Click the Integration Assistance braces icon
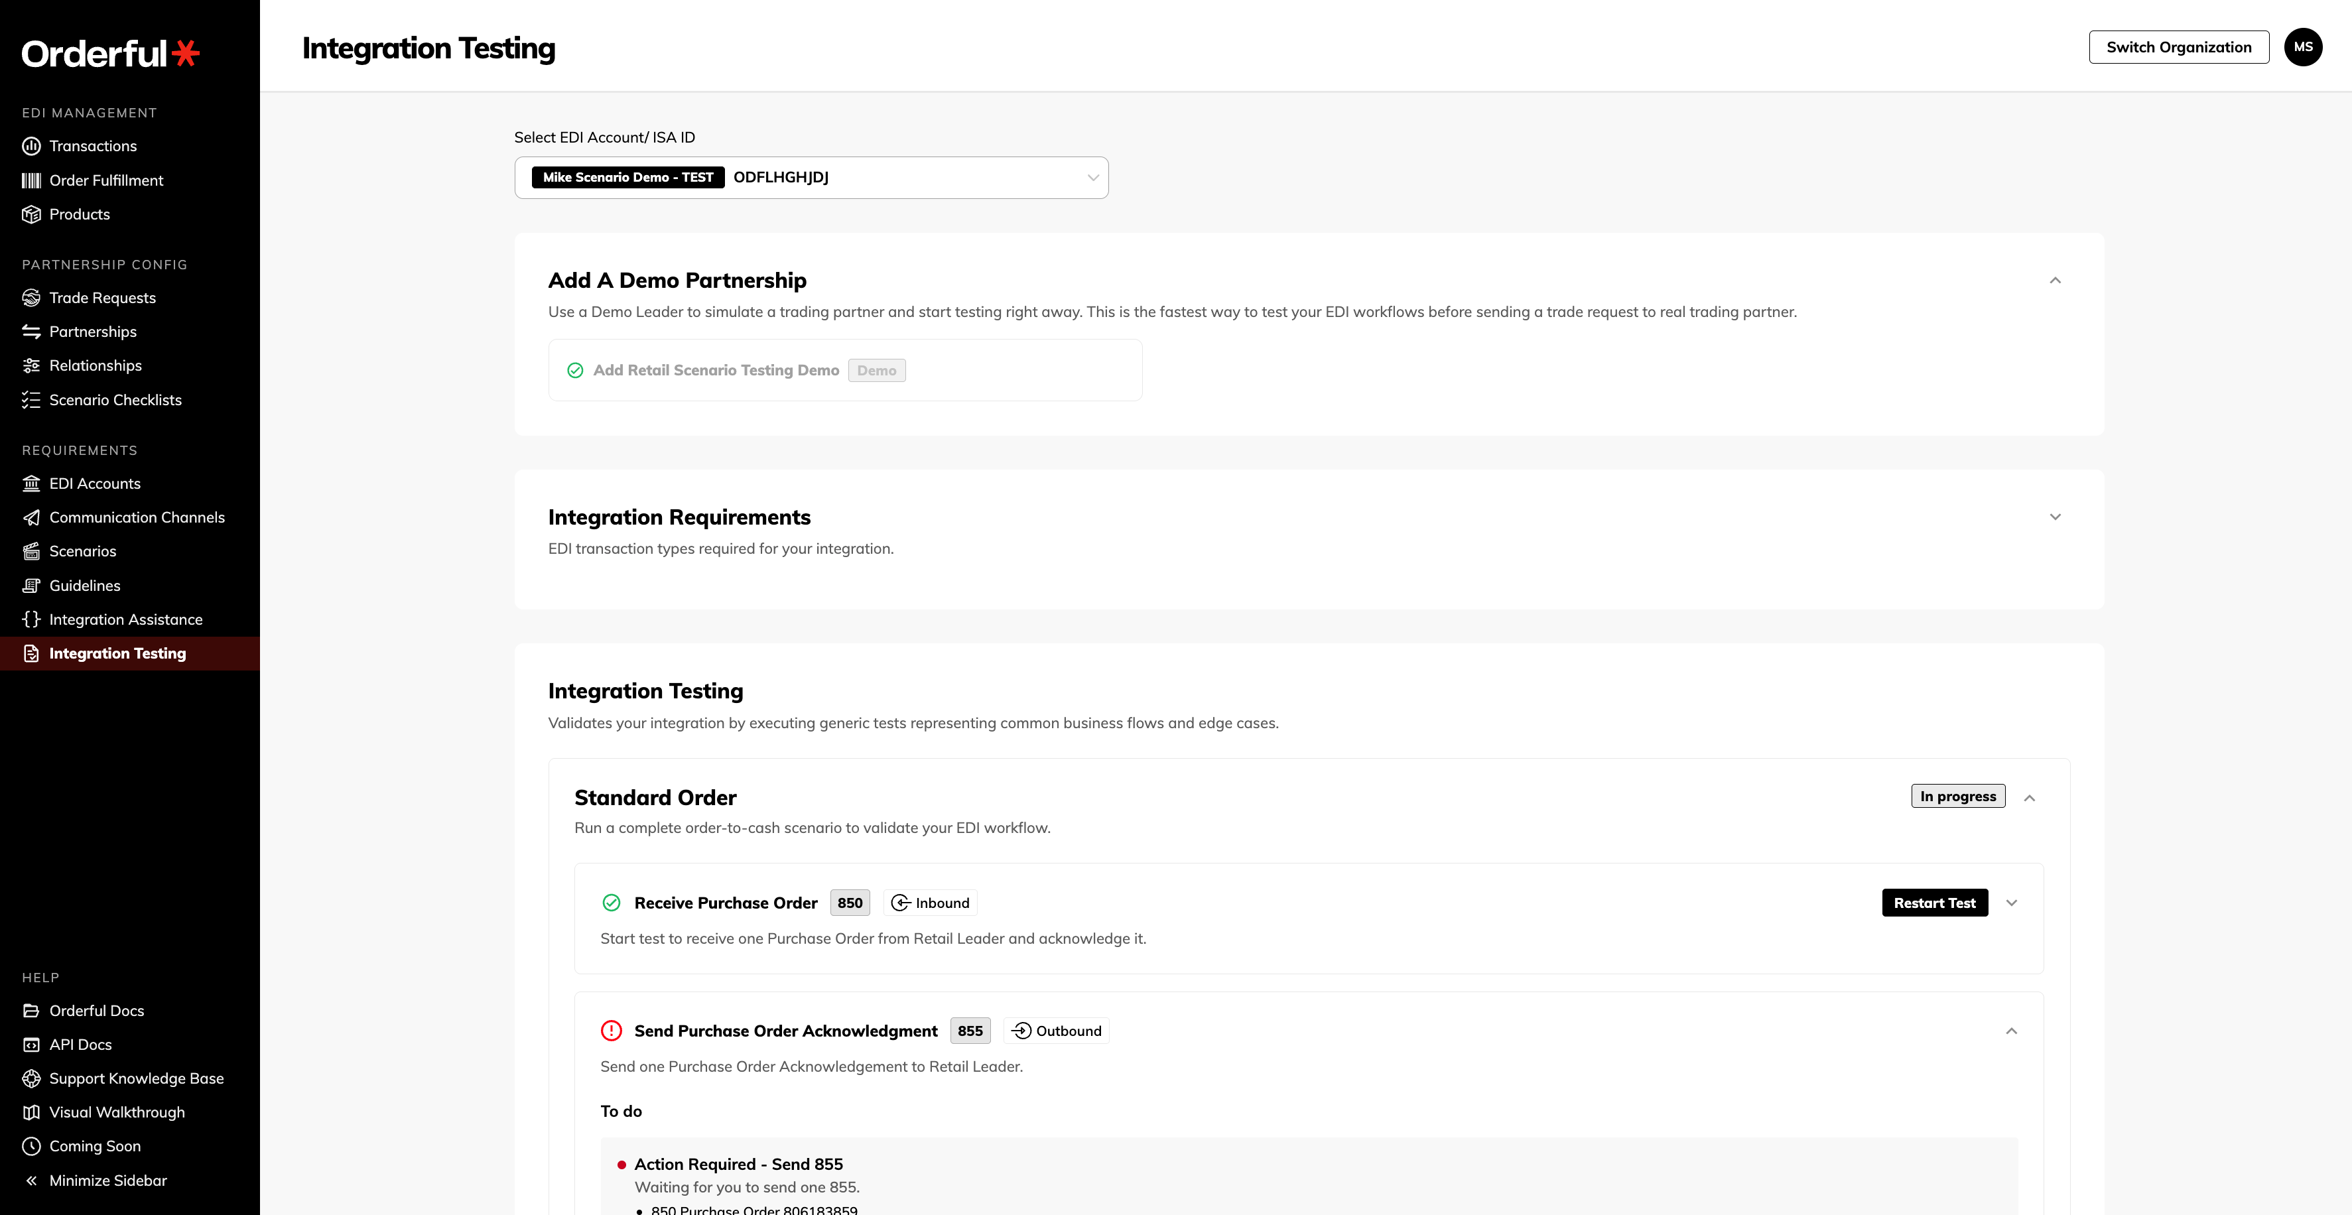The height and width of the screenshot is (1215, 2352). (x=31, y=619)
